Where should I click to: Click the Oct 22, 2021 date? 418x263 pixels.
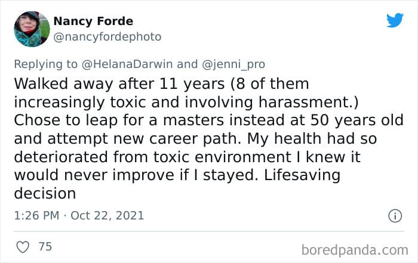(107, 216)
